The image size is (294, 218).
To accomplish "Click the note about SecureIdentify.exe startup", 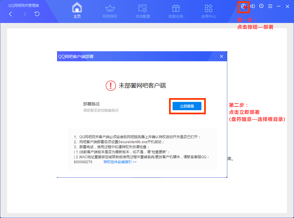I will (x=119, y=142).
